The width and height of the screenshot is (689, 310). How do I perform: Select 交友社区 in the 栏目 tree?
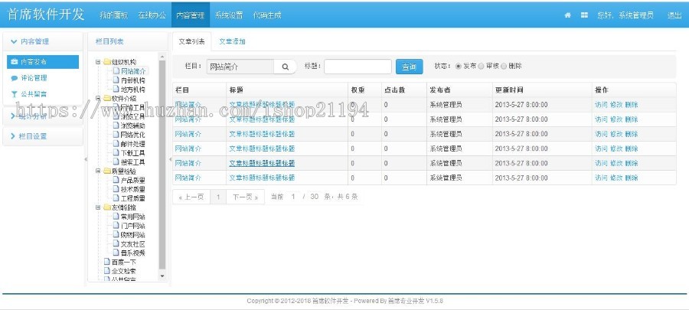pos(132,243)
